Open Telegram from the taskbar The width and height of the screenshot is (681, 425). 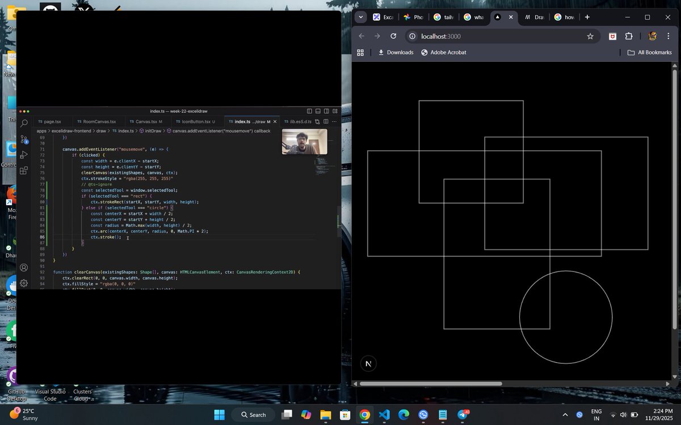[463, 415]
